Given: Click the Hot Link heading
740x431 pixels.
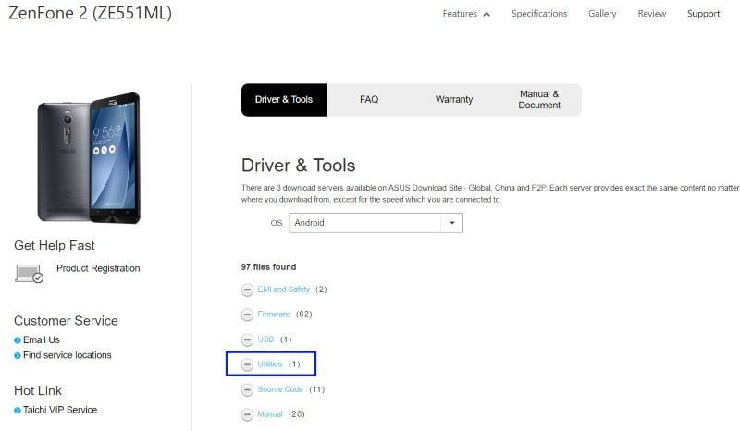Looking at the screenshot, I should pyautogui.click(x=38, y=391).
